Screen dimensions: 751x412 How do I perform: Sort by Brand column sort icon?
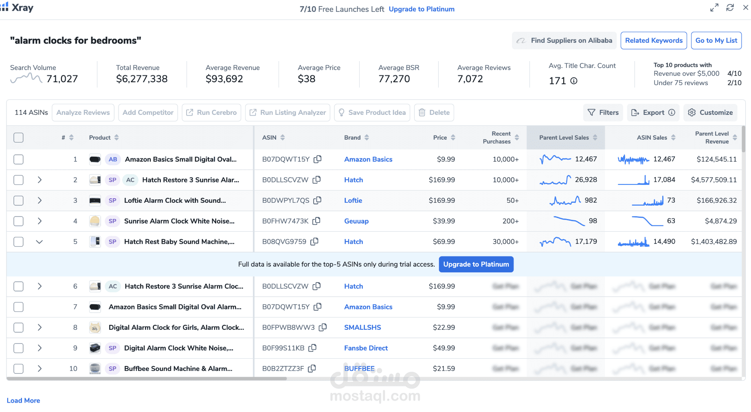click(x=367, y=138)
